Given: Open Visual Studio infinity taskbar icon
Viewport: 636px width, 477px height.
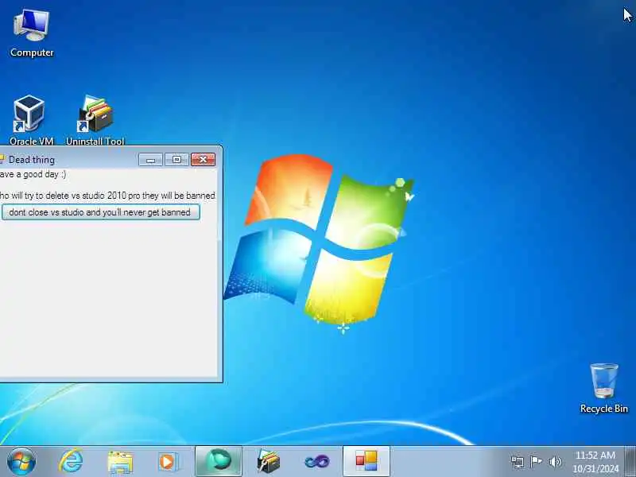Looking at the screenshot, I should pyautogui.click(x=316, y=462).
